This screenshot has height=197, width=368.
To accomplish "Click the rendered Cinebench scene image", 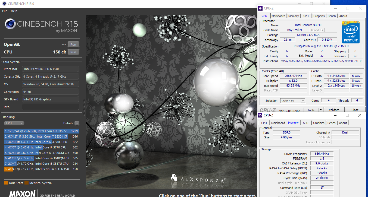I will 171,102.
